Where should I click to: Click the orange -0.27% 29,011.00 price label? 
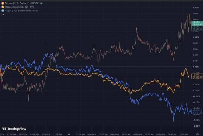click(197, 76)
